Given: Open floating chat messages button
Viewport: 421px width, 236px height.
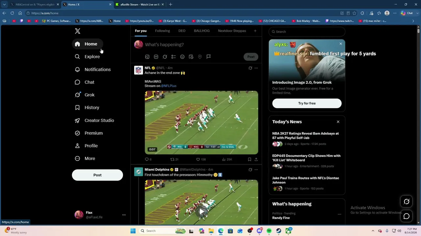Looking at the screenshot, I should (407, 216).
